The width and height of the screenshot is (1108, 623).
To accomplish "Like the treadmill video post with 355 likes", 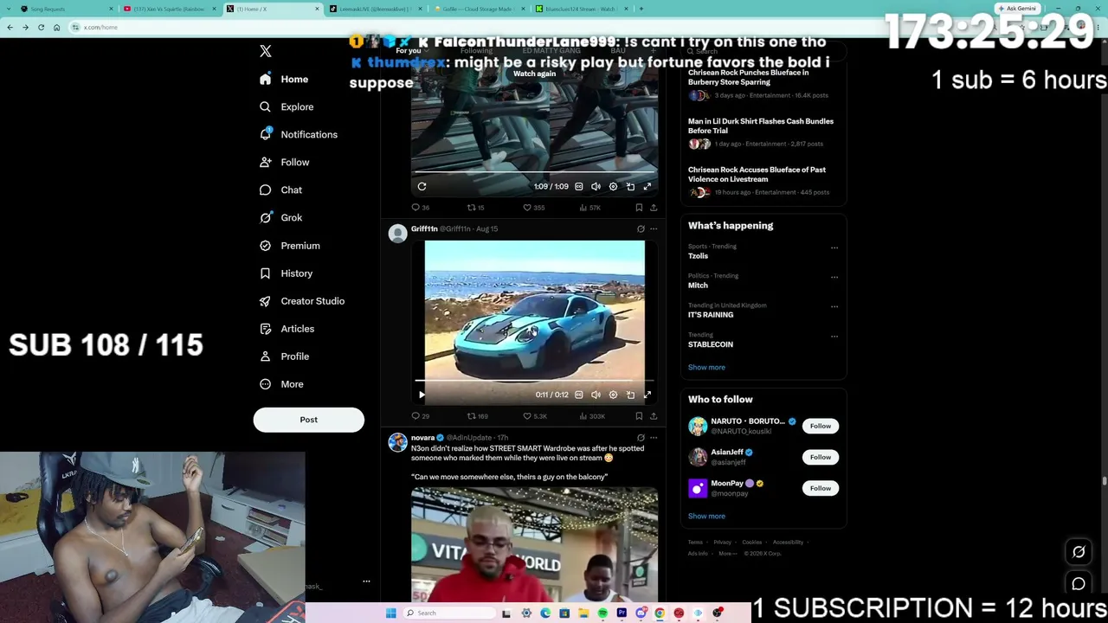I will tap(534, 208).
